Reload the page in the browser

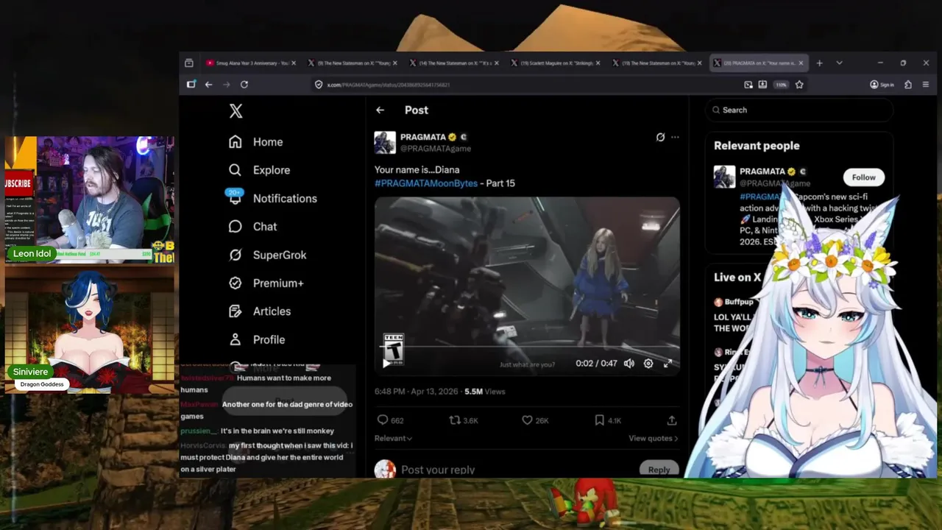(x=244, y=85)
